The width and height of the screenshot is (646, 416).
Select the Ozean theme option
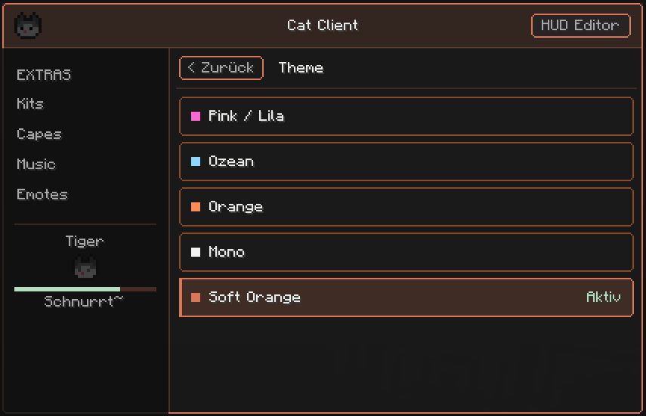(406, 162)
